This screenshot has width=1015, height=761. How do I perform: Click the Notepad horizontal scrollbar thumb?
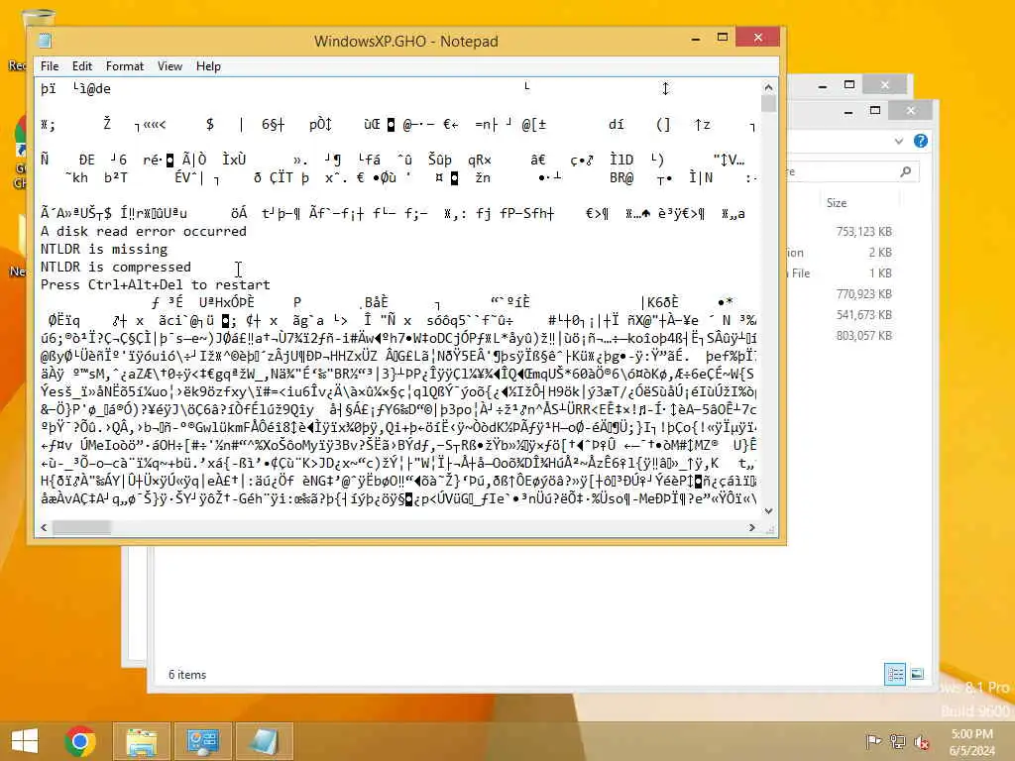(81, 528)
